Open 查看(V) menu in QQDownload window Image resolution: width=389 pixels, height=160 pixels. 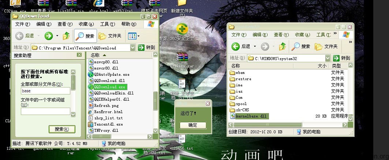(65, 24)
